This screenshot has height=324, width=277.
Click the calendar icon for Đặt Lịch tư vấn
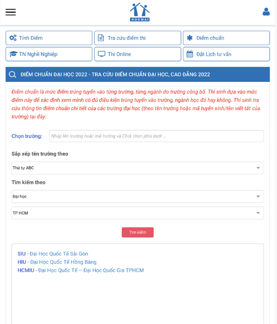pyautogui.click(x=190, y=54)
